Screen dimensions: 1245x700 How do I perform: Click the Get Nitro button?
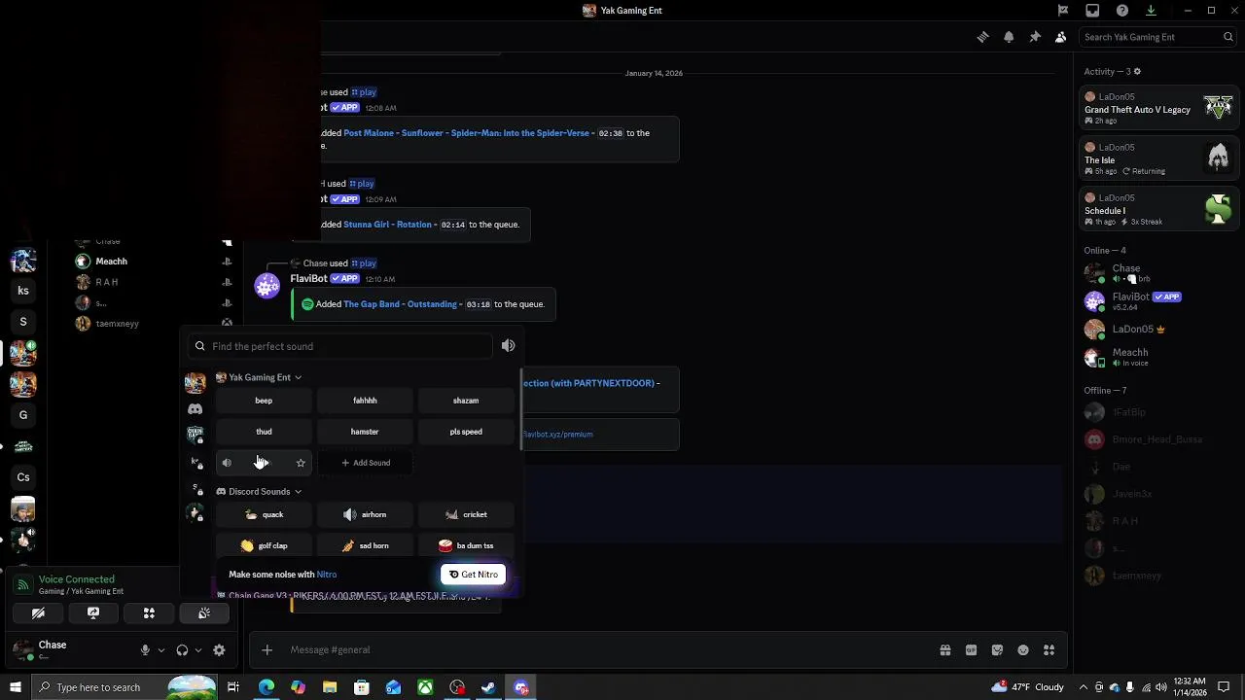[473, 575]
